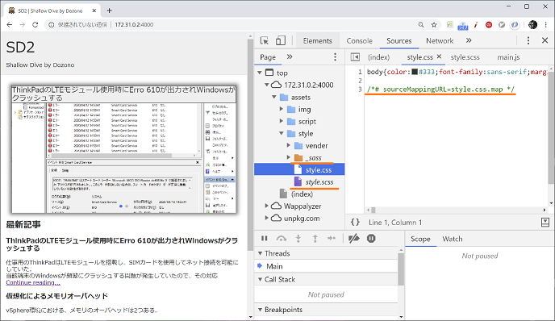Click the not secure site info icon
The width and height of the screenshot is (555, 321).
point(52,25)
